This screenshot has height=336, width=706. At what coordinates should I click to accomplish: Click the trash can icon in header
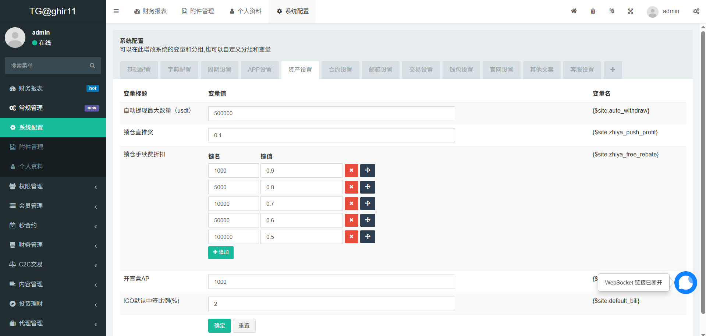coord(593,11)
